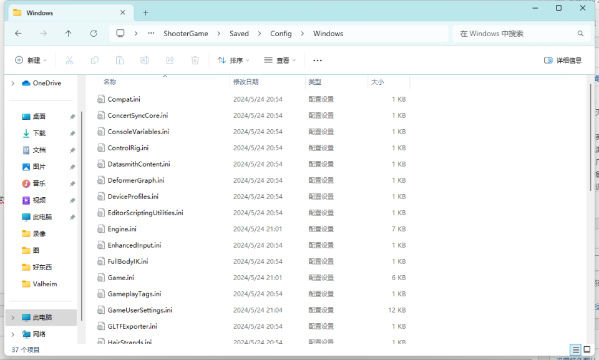Sort by 类型 column header
The height and width of the screenshot is (360, 599).
314,82
